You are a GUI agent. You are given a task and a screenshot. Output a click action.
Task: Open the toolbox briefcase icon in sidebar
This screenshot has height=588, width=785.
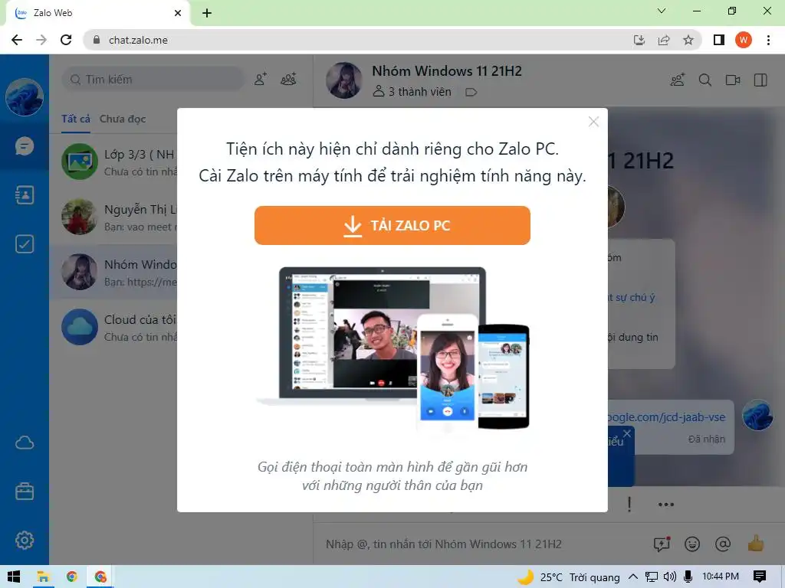click(24, 492)
